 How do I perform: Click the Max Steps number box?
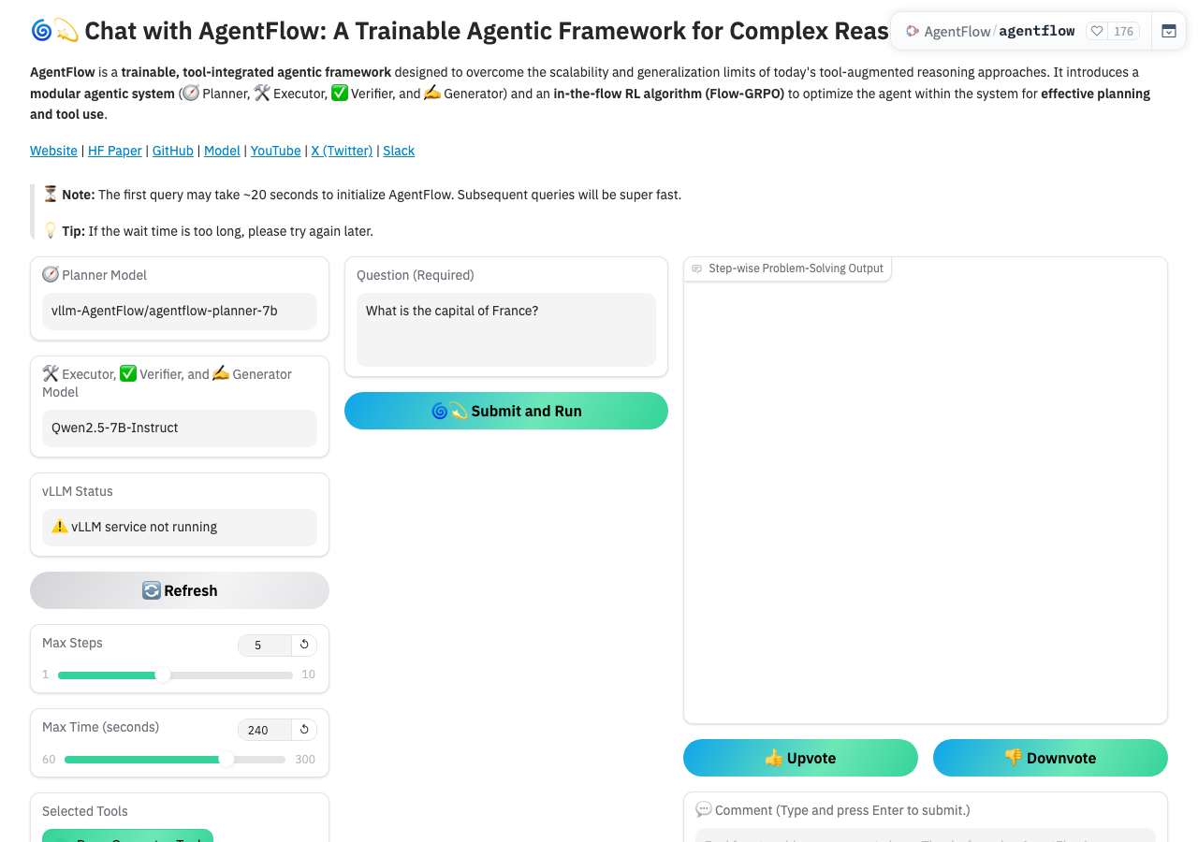pyautogui.click(x=266, y=645)
